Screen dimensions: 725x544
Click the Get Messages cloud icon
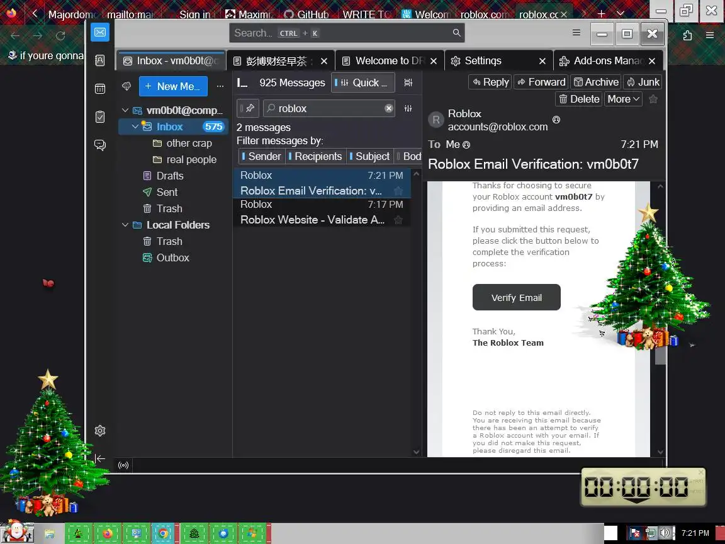(x=126, y=86)
